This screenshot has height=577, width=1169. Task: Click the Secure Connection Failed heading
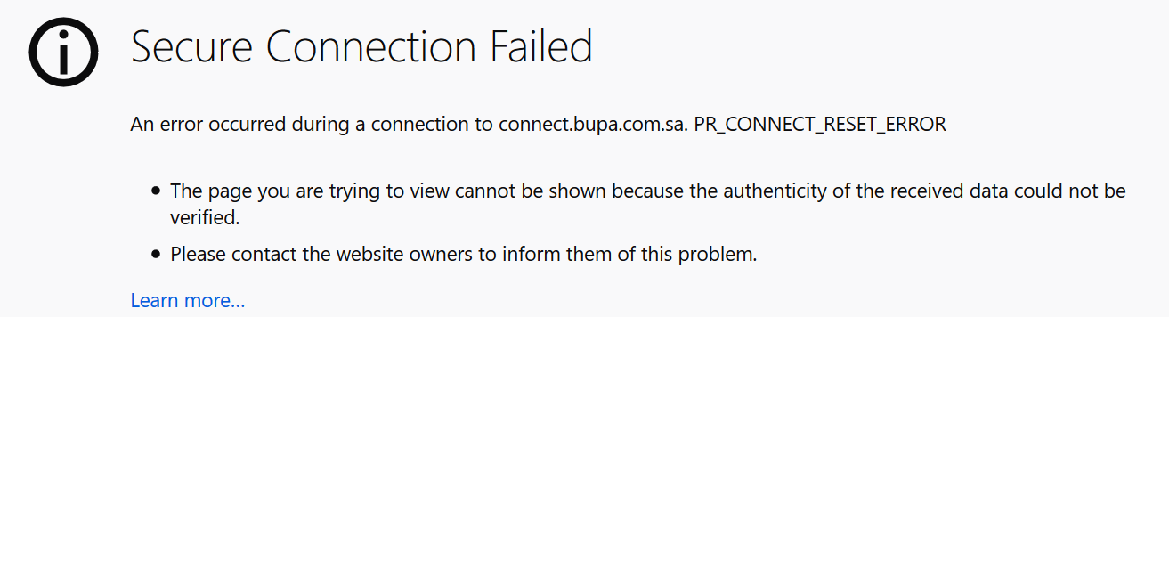(x=361, y=47)
